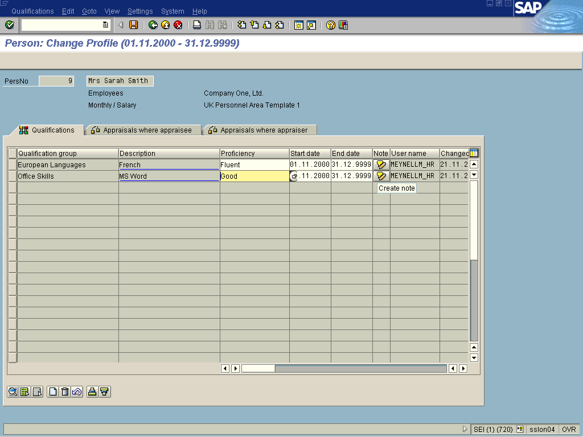Open table settings icon in header corner
This screenshot has width=583, height=437.
(x=474, y=153)
